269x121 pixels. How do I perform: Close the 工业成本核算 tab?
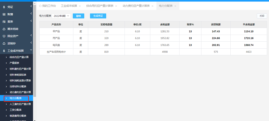80,6
